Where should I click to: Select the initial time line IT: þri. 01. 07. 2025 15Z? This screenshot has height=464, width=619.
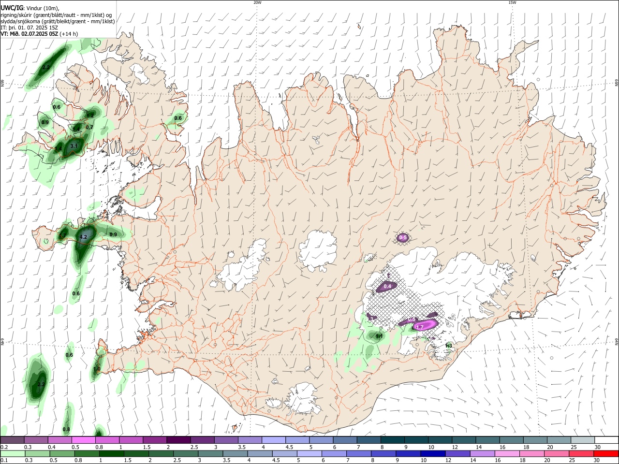pos(29,28)
